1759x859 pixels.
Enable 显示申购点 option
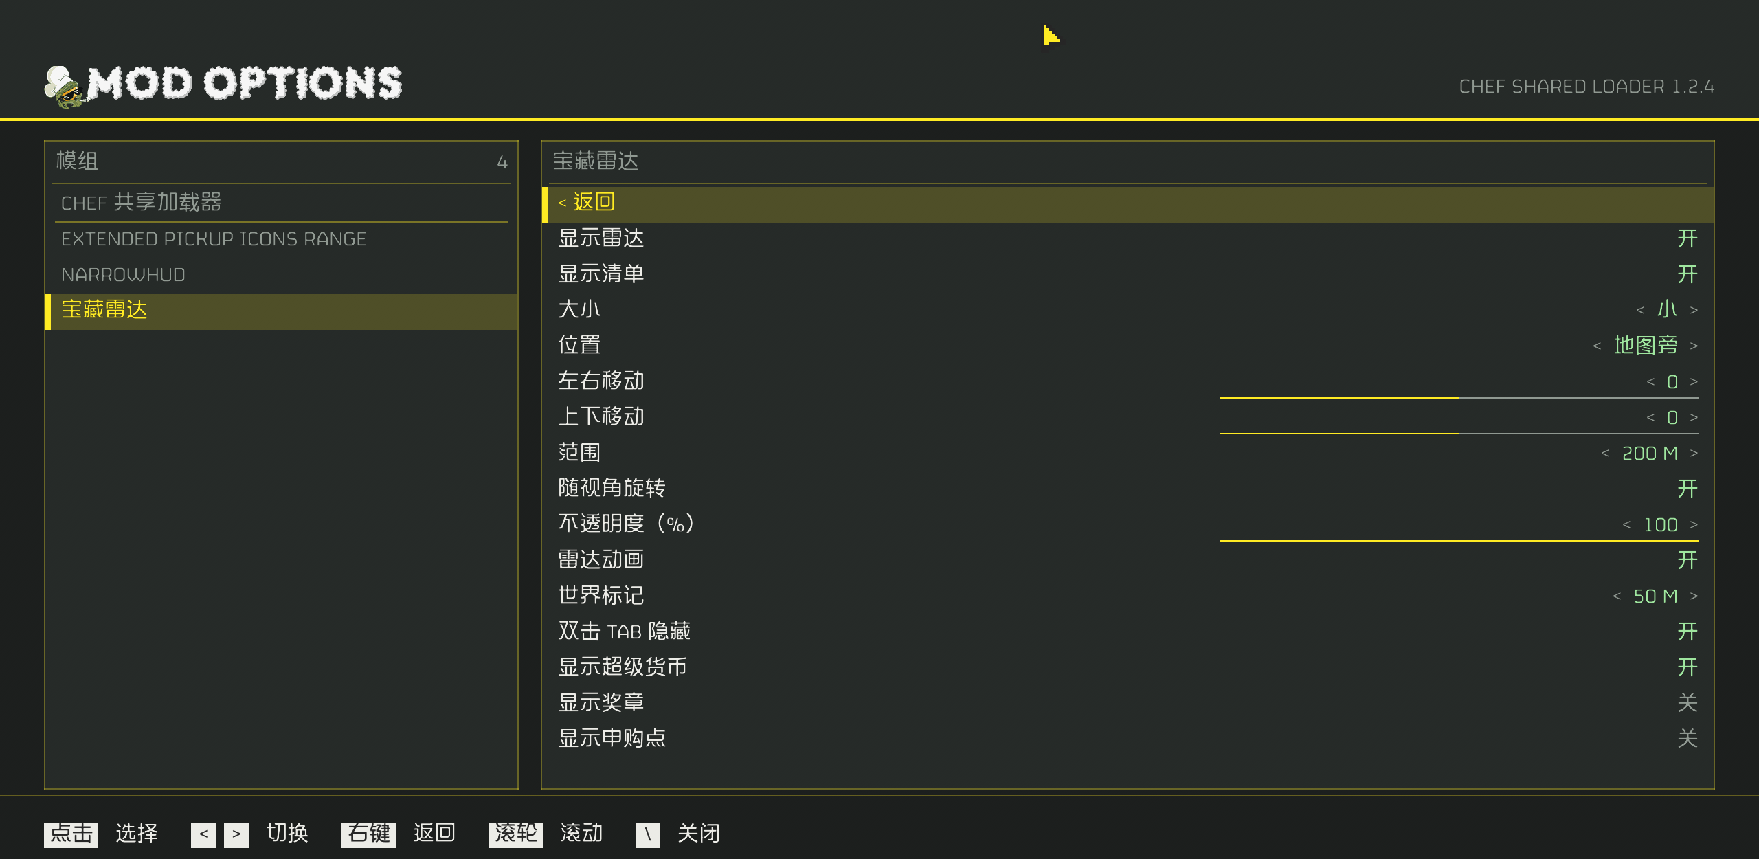(1688, 739)
